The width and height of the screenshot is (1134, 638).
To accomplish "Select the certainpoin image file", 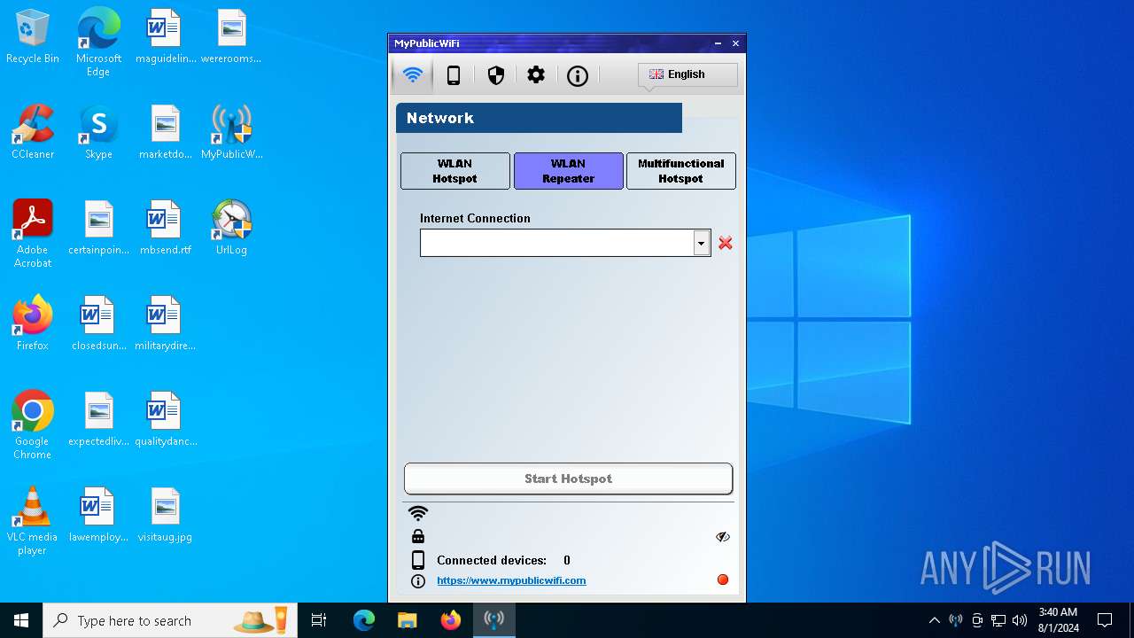I will pos(98,227).
